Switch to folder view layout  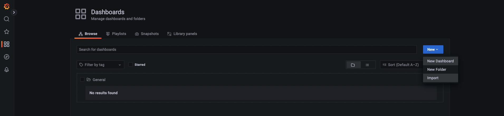tap(353, 65)
